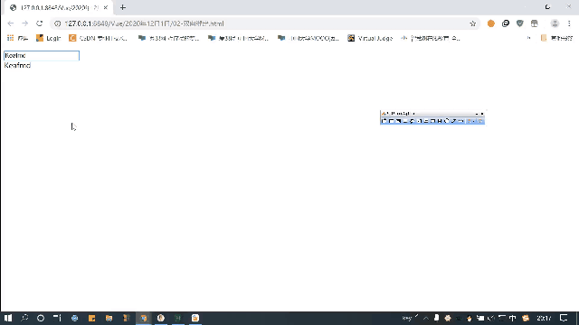Open the second bookmark folder after CSDN
The height and width of the screenshot is (325, 579).
coord(238,38)
